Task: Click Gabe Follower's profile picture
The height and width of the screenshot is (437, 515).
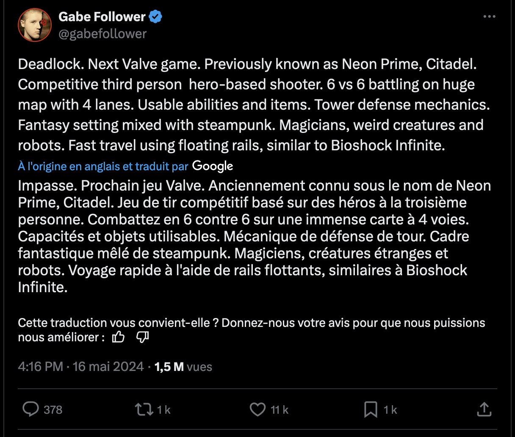Action: (x=34, y=25)
